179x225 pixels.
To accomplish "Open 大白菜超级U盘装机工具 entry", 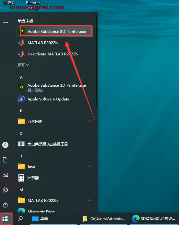I will tap(55, 144).
